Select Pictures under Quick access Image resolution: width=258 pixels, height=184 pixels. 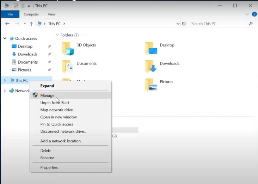[x=25, y=70]
